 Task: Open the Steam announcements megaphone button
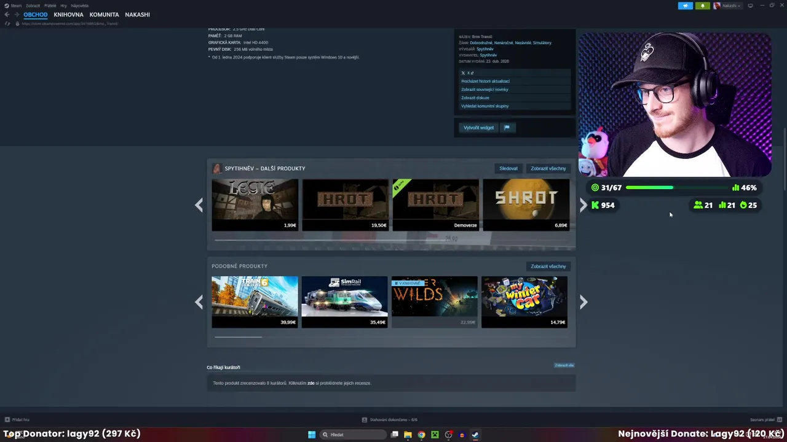click(686, 6)
